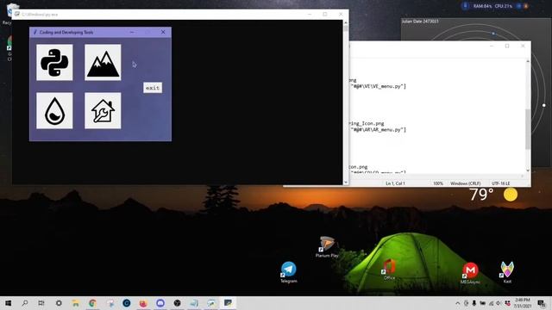552x310 pixels.
Task: Open the Telegram desktop shortcut
Action: [x=289, y=272]
